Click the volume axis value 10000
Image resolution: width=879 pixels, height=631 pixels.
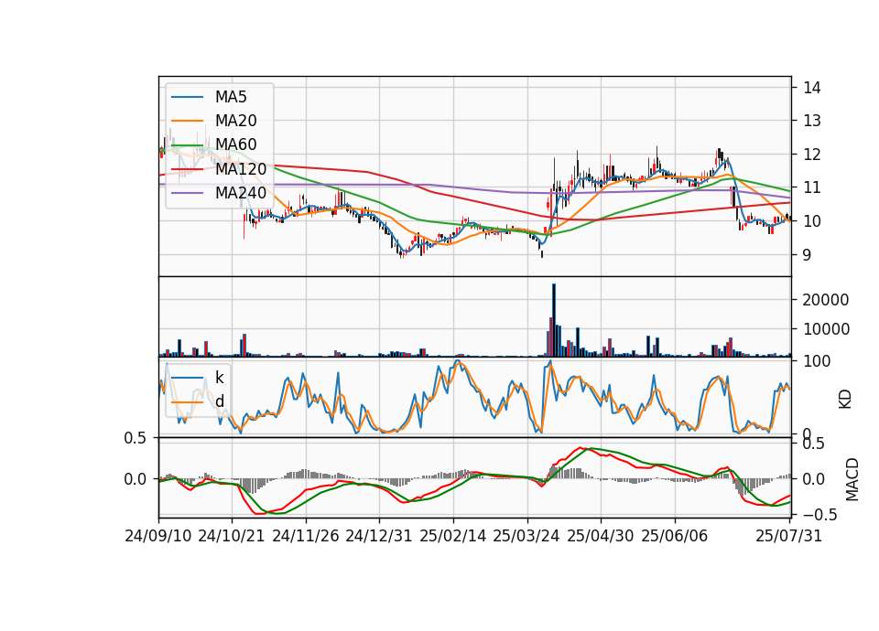point(826,329)
